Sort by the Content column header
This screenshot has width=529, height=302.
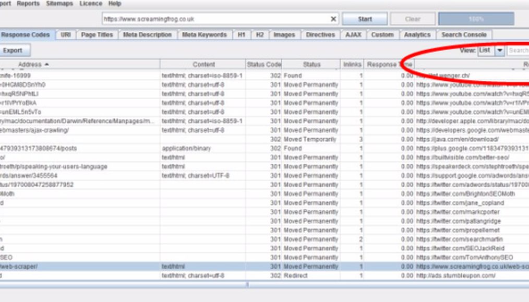[203, 64]
